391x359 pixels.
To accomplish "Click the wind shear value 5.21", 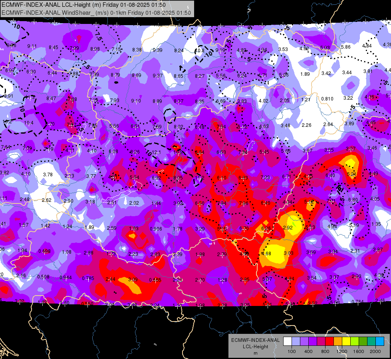I will pos(351,174).
